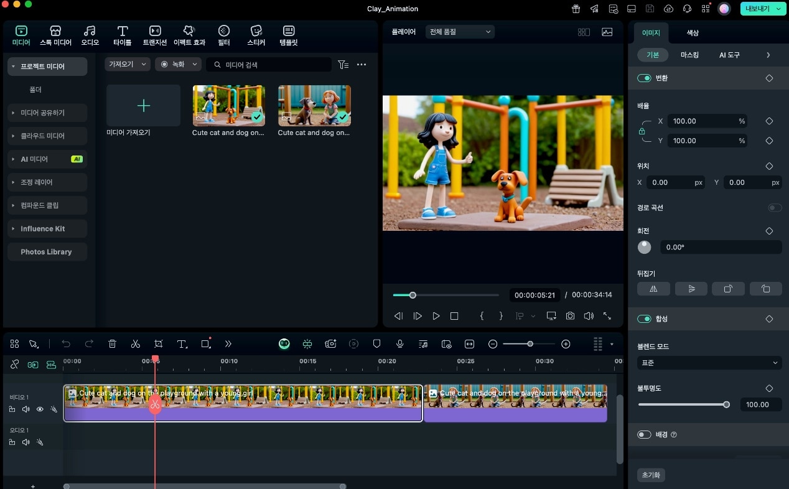Screen dimensions: 789x489
Task: Select the 스티커 tab
Action: [256, 36]
